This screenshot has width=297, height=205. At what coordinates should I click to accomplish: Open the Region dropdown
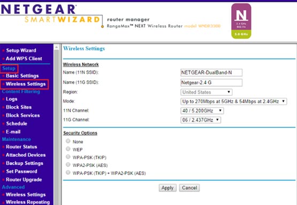click(207, 92)
